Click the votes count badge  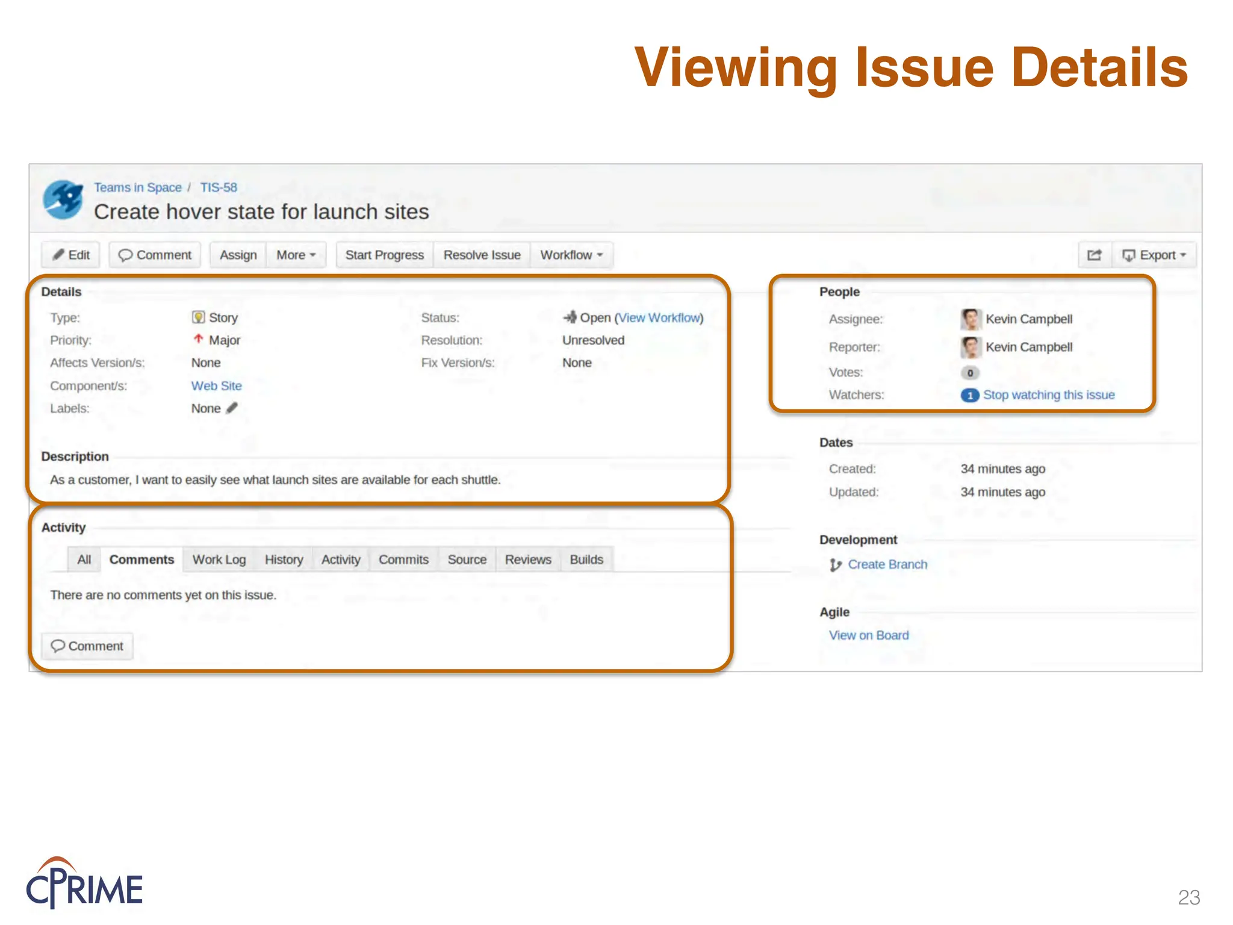(969, 373)
